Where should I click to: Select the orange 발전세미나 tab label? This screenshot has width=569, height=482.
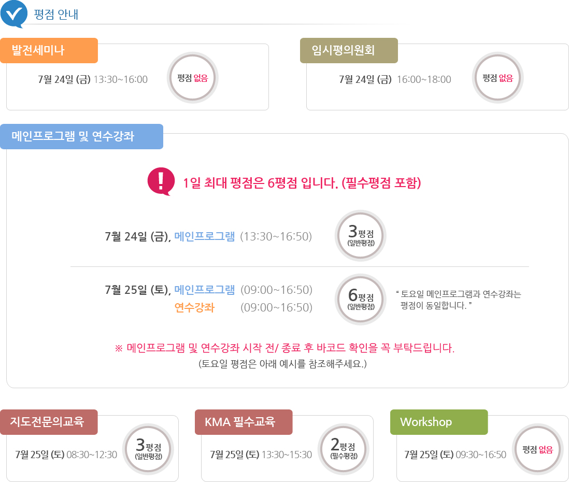(49, 50)
